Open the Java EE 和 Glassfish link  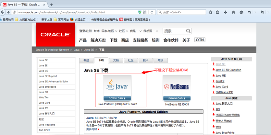228,70
